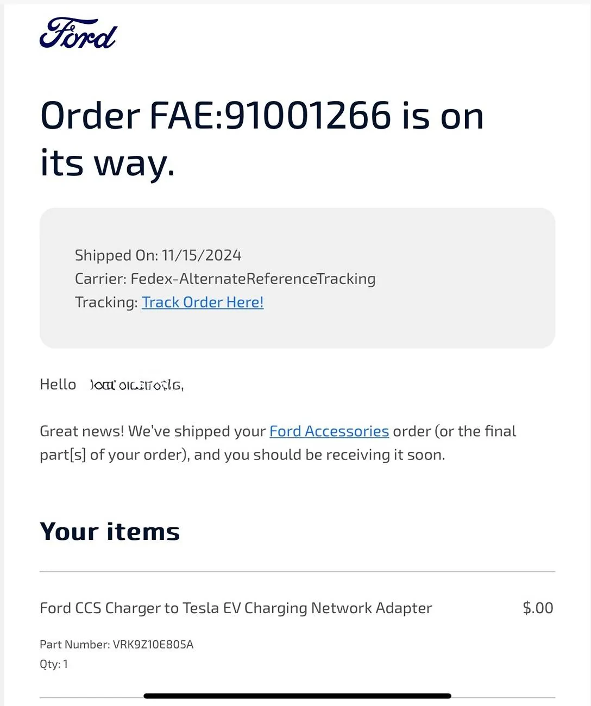Click the word Order in main heading

[x=90, y=116]
